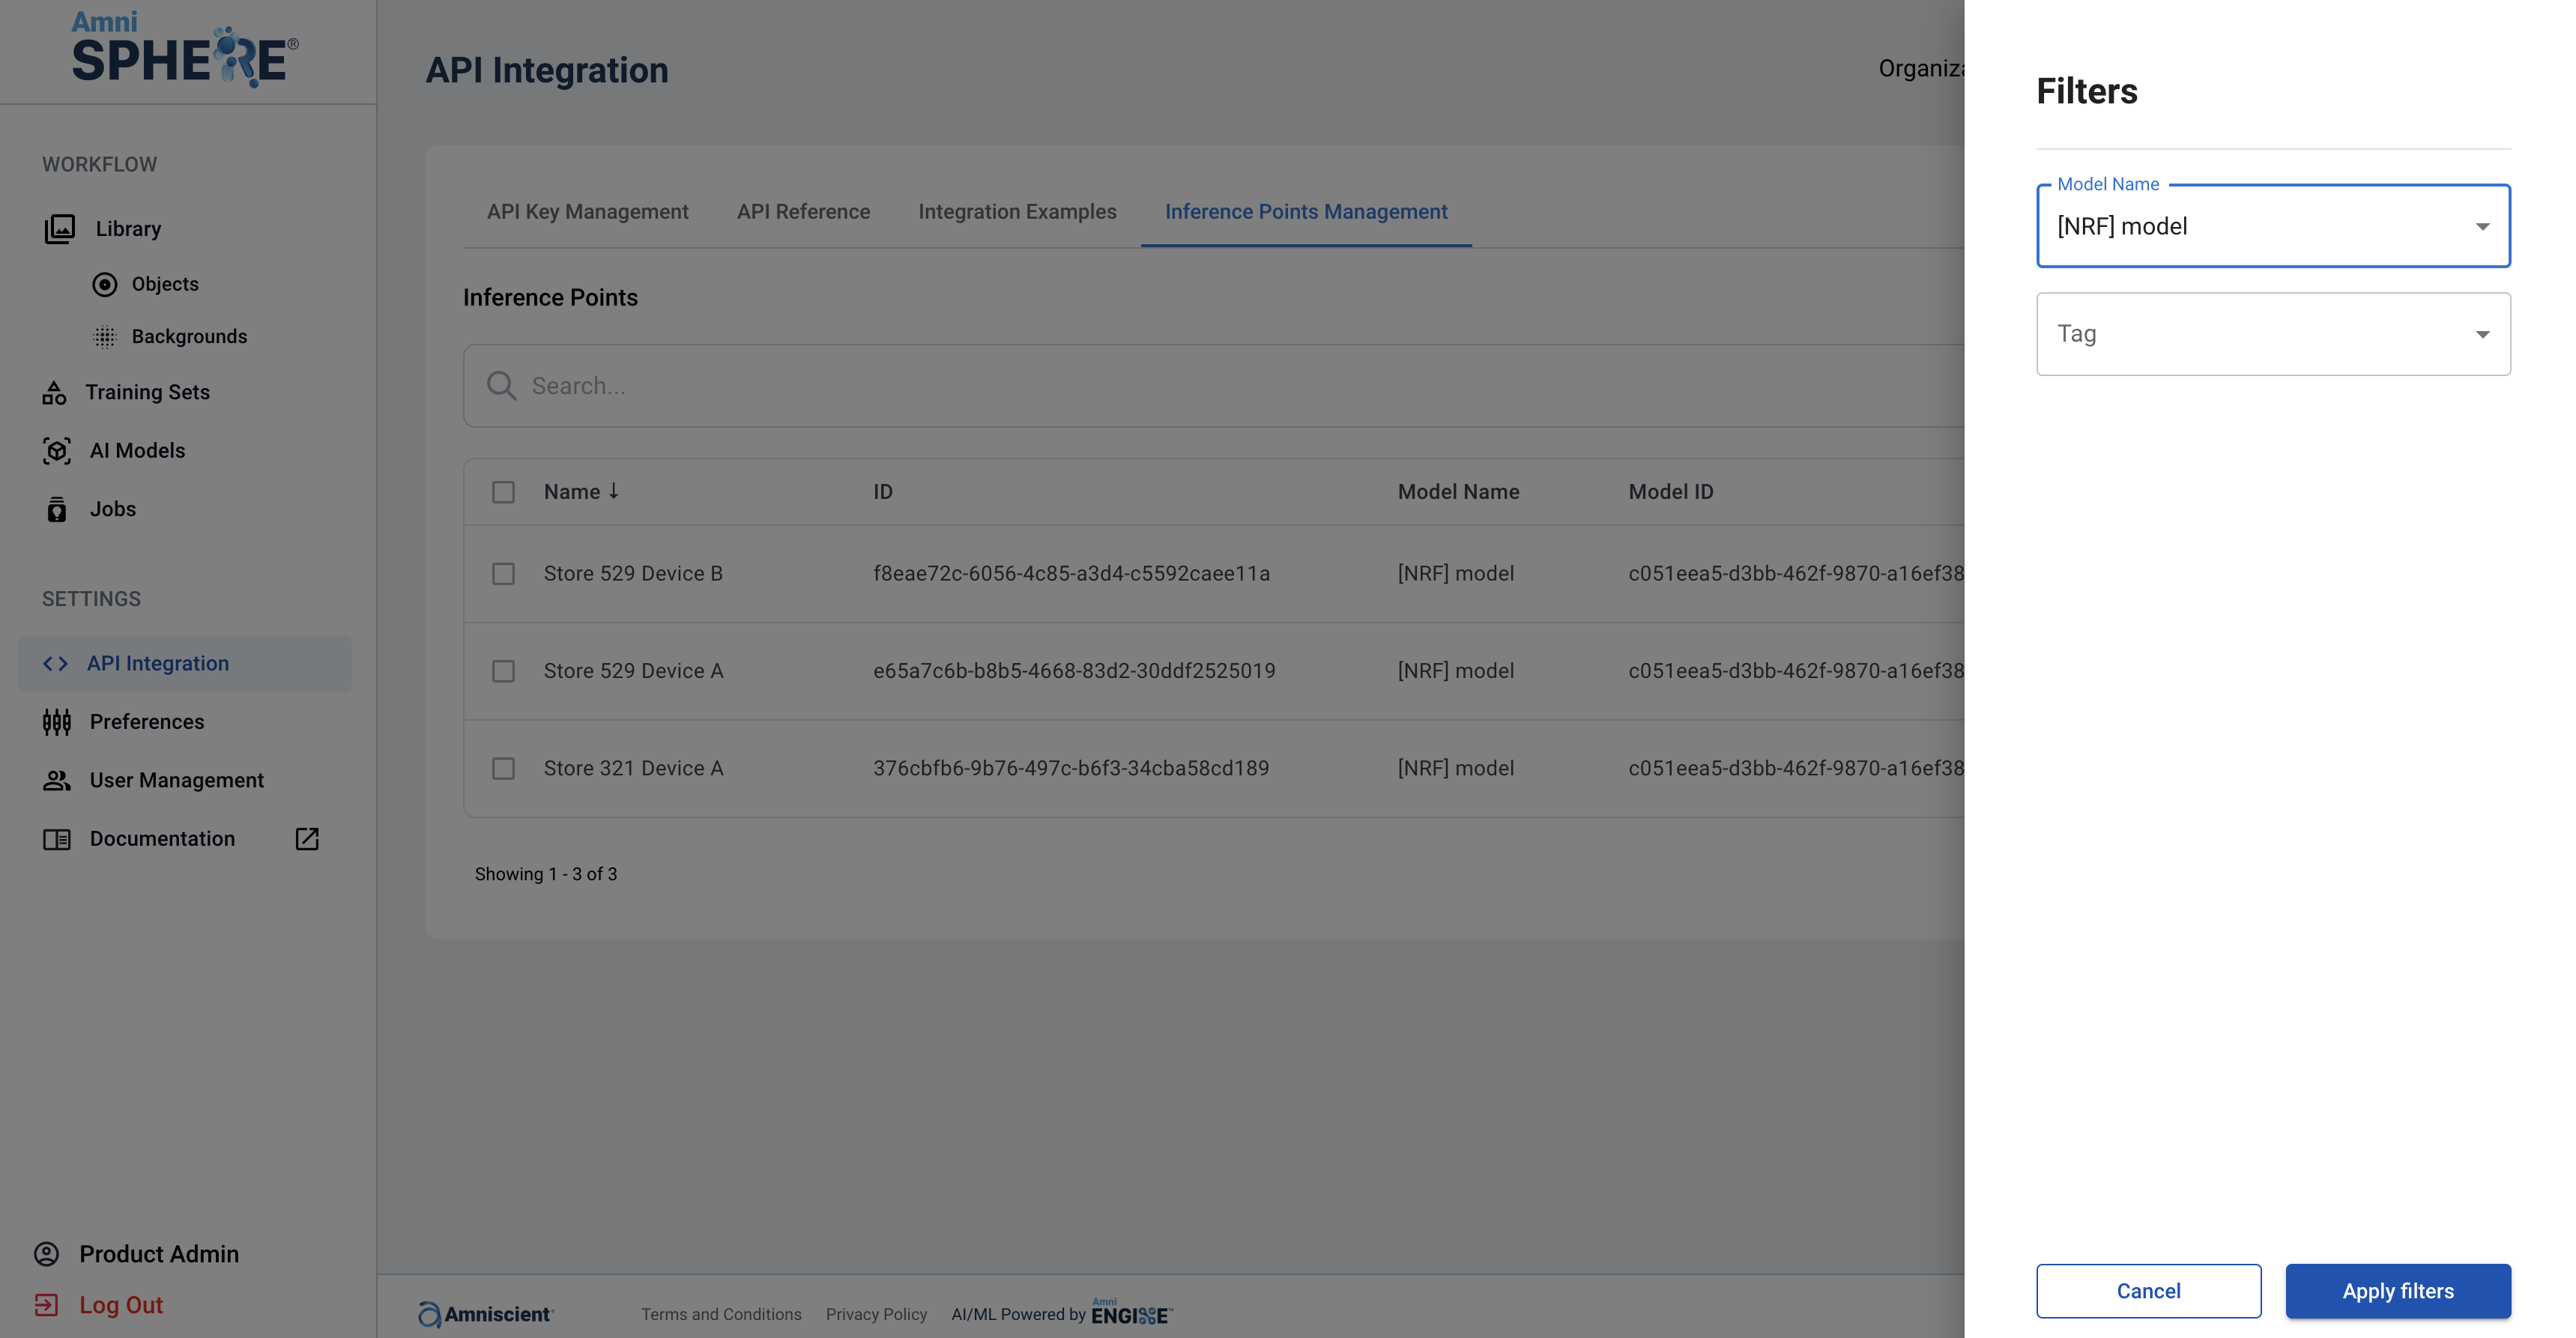Click the Preferences sliders icon
Image resolution: width=2576 pixels, height=1338 pixels.
[57, 722]
